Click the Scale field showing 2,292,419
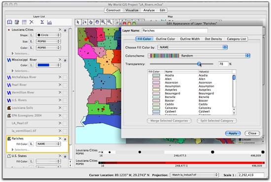Screen dimensions: 271x182 coord(251,175)
